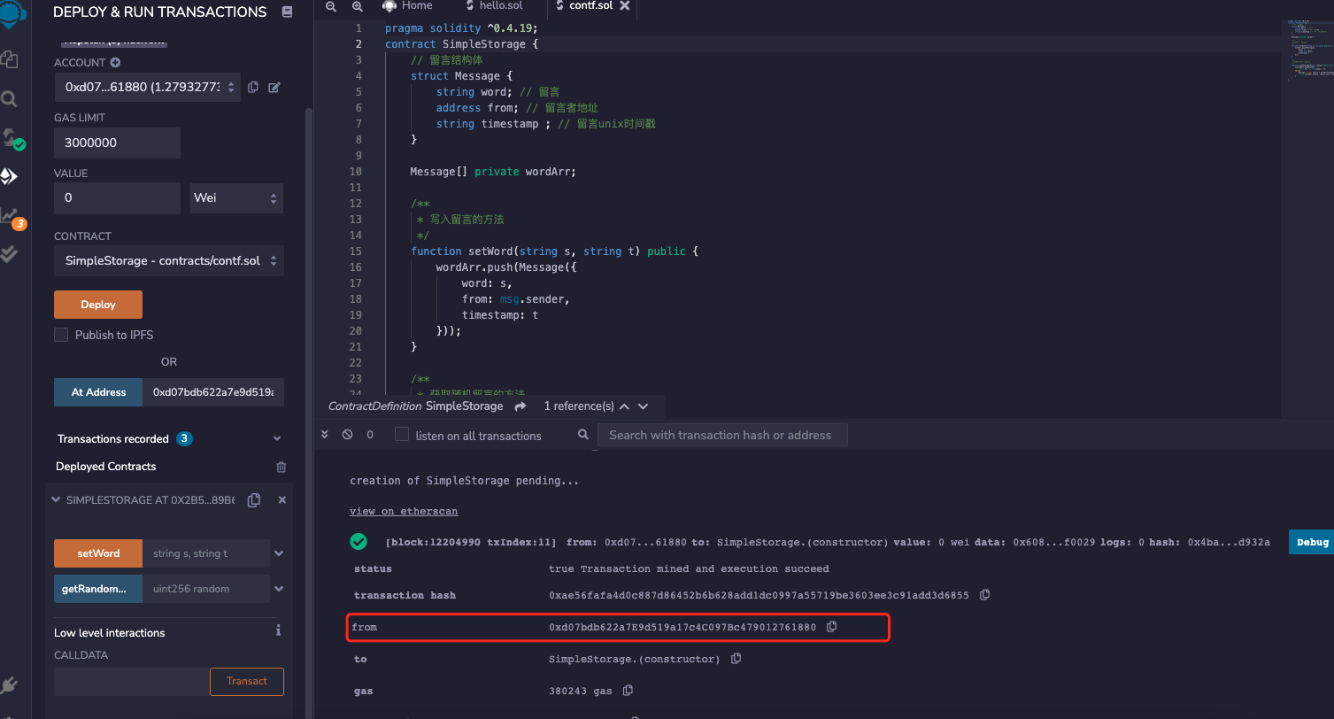Click the terminal search magnifier icon
Screen dimensions: 1334x719
pos(583,435)
